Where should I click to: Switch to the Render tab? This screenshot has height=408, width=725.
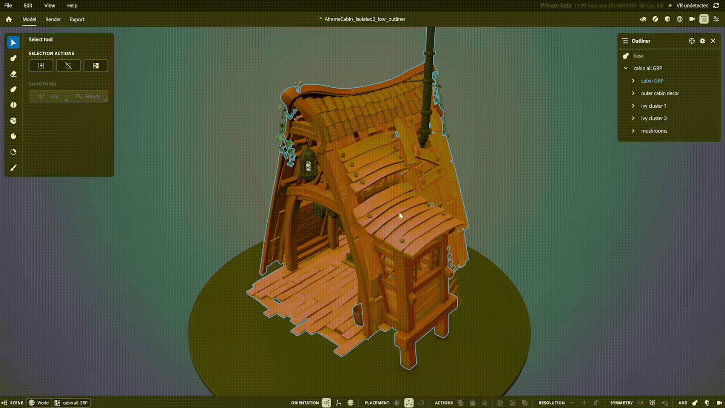tap(53, 19)
